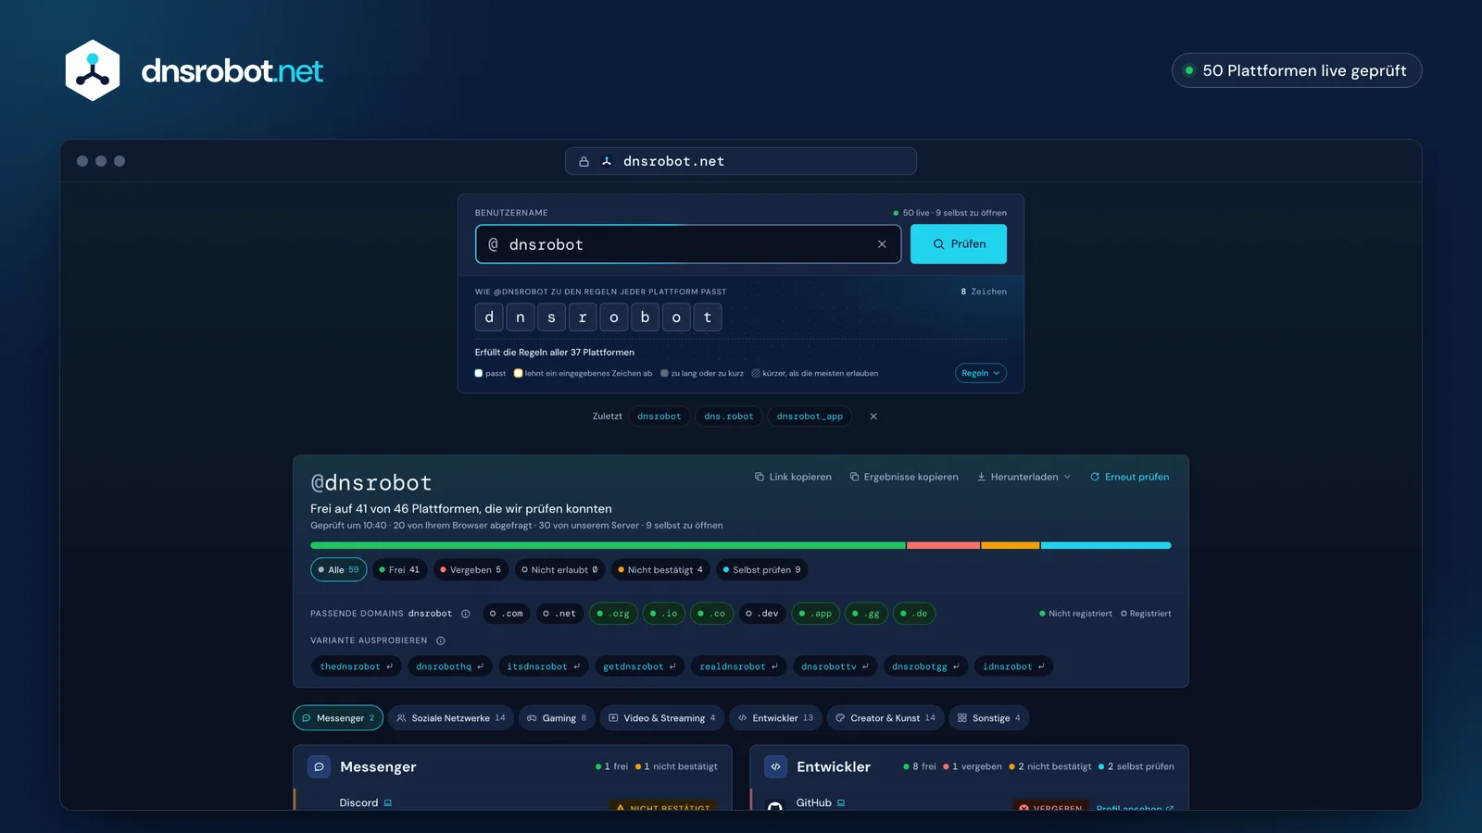1482x833 pixels.
Task: Select recent search dns.robot
Action: 729,416
